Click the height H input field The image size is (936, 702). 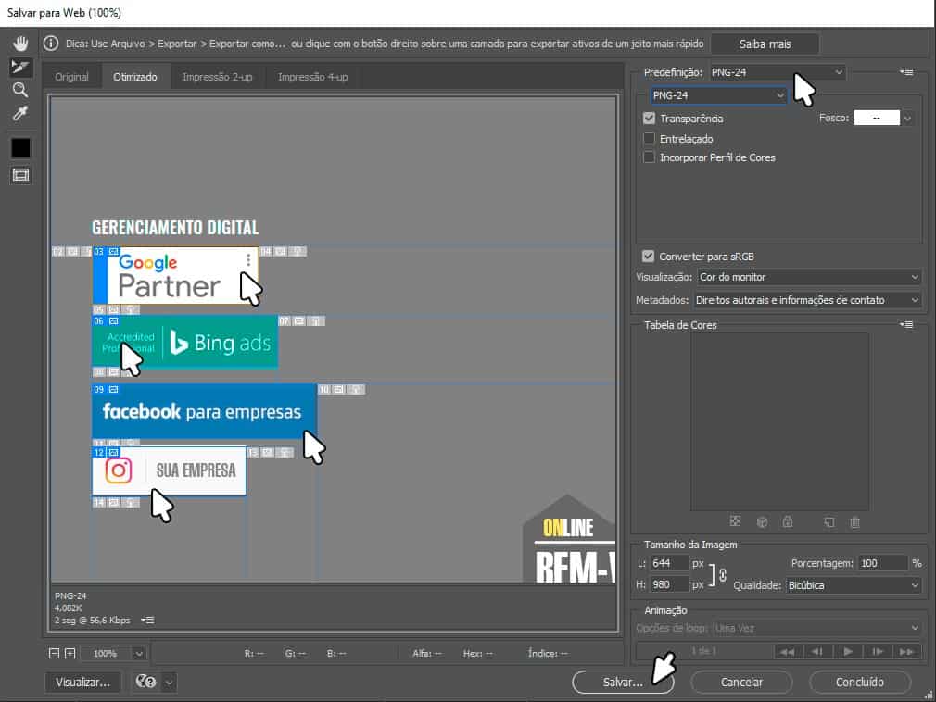pyautogui.click(x=670, y=585)
